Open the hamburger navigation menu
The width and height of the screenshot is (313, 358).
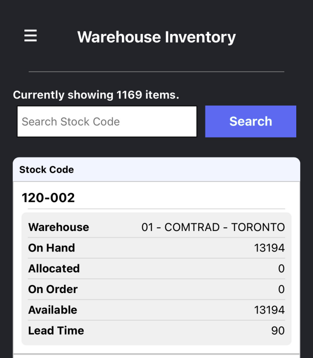pos(31,36)
